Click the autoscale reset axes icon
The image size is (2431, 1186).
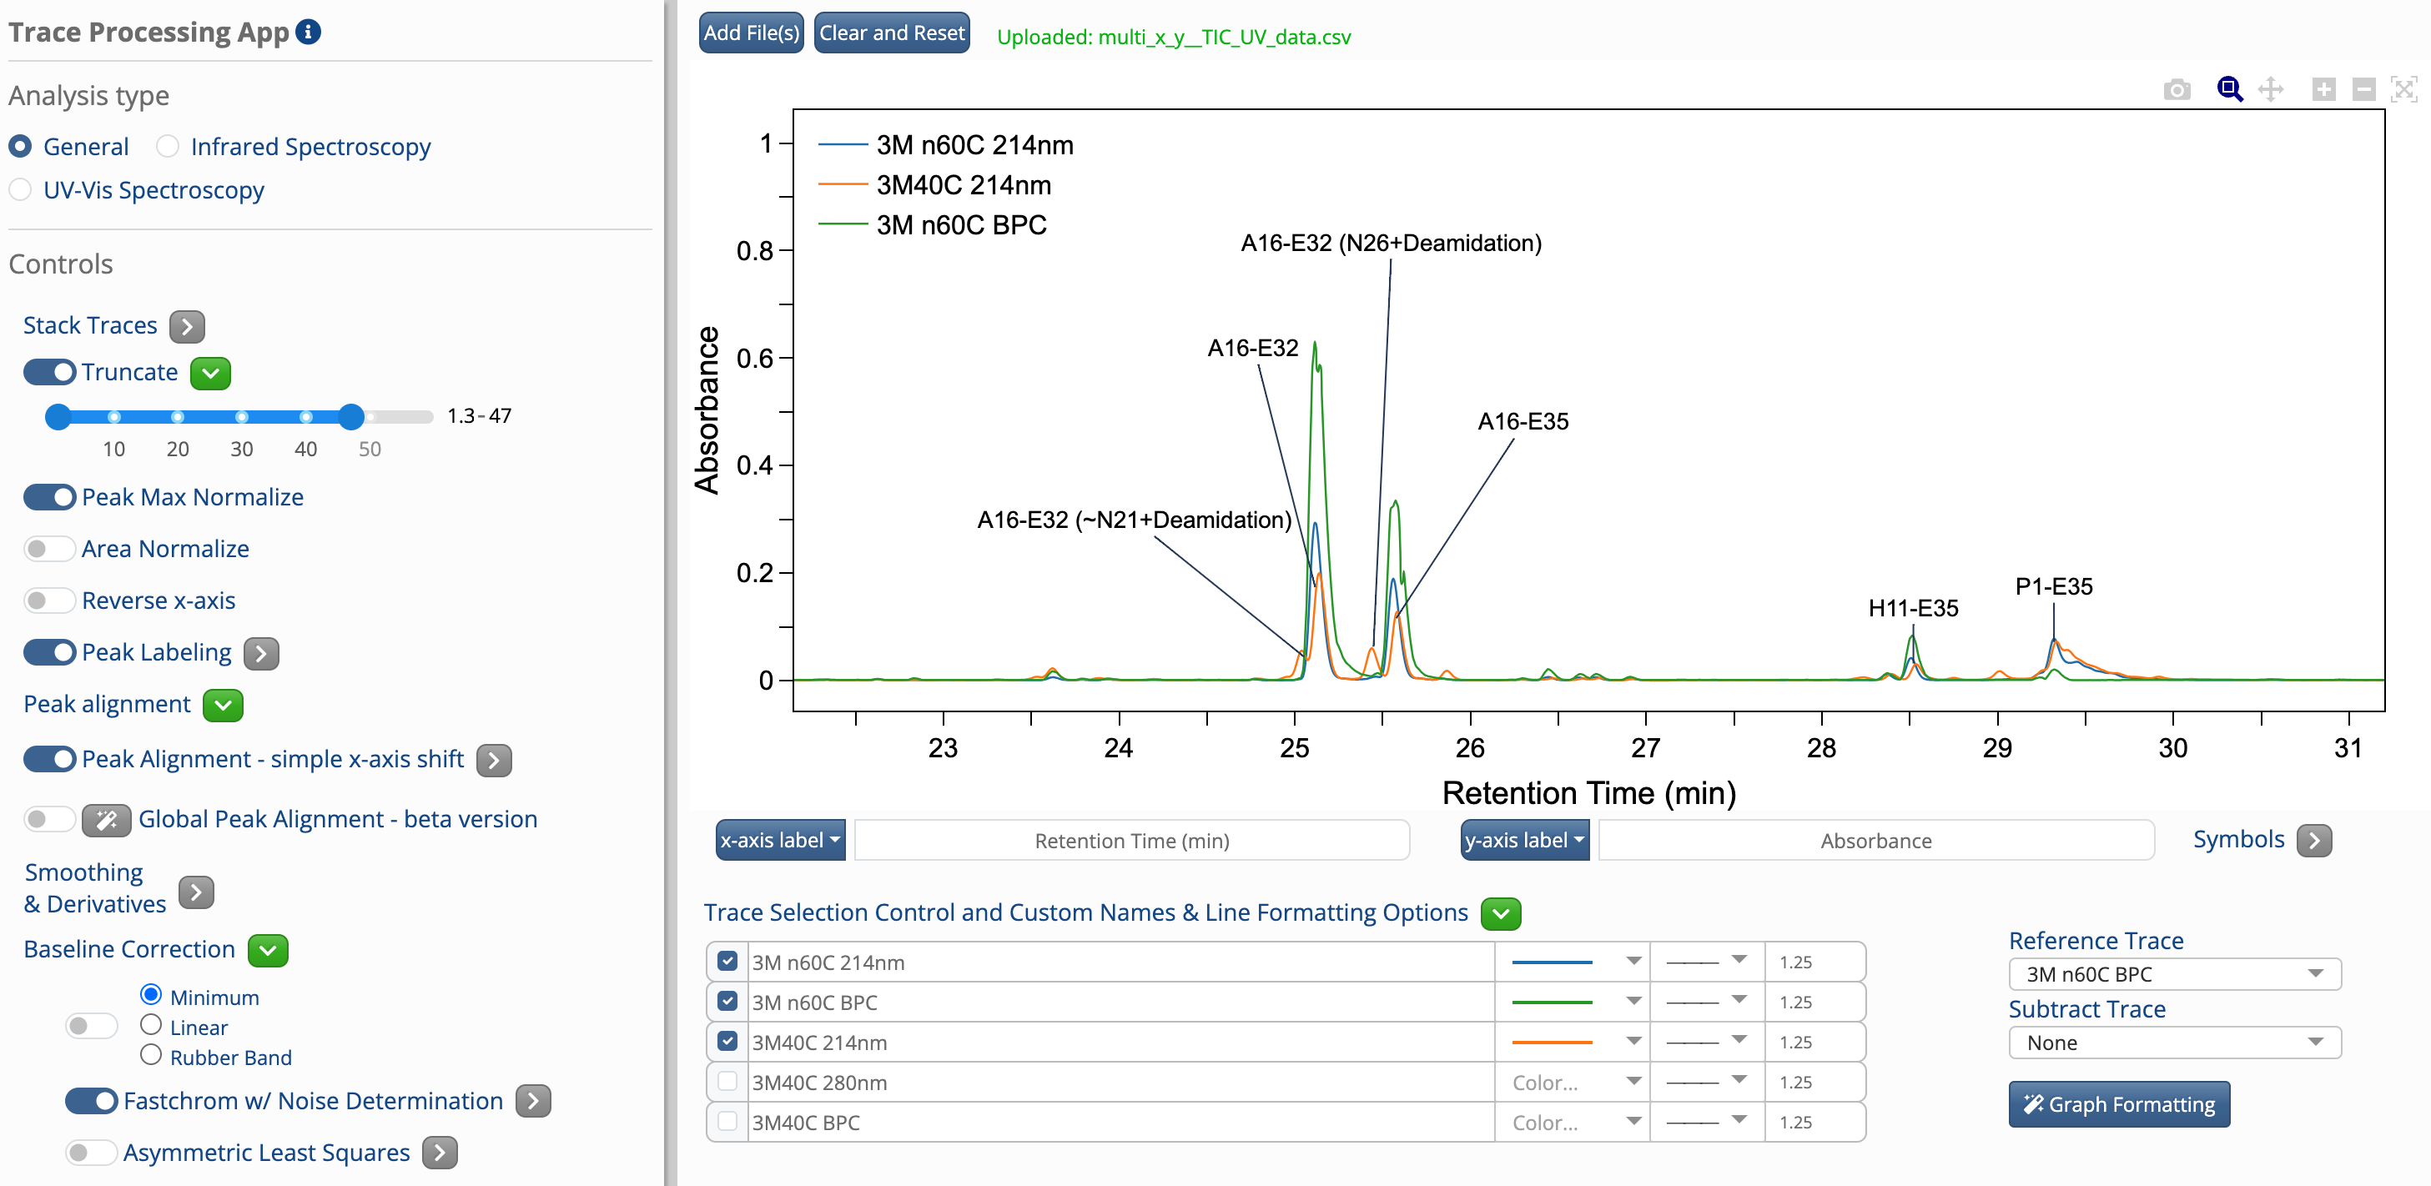(x=2403, y=89)
